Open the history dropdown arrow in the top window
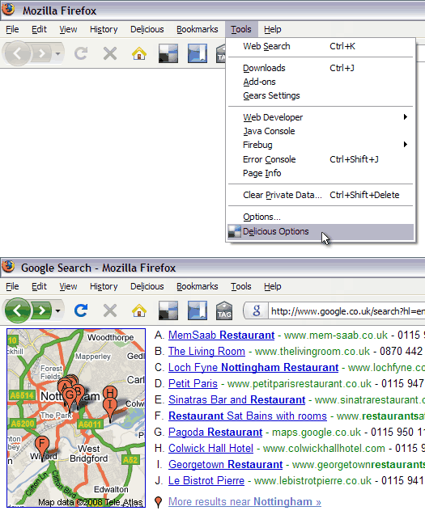 [58, 53]
